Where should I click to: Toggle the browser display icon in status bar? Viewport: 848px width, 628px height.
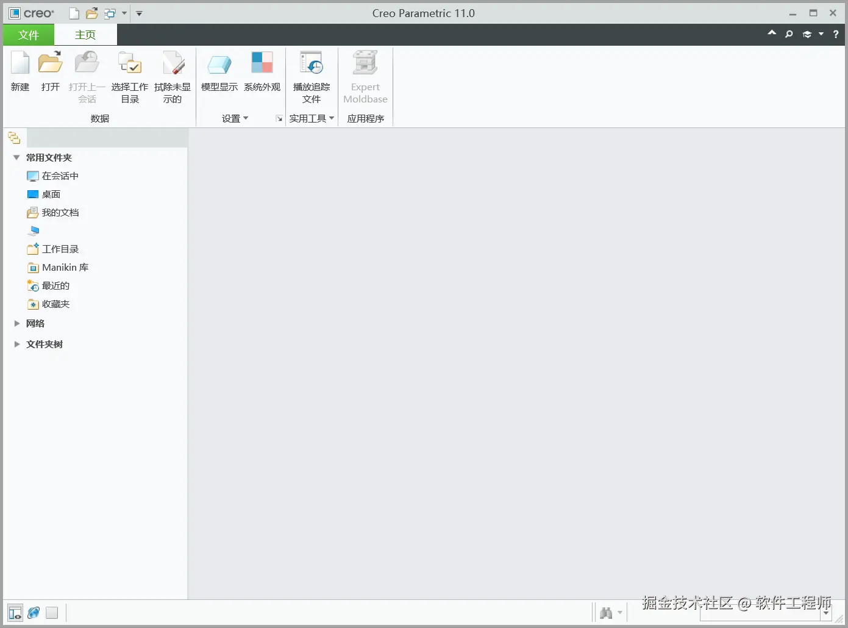coord(34,613)
